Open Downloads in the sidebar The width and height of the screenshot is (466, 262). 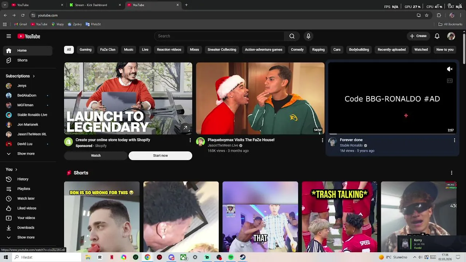point(28,227)
